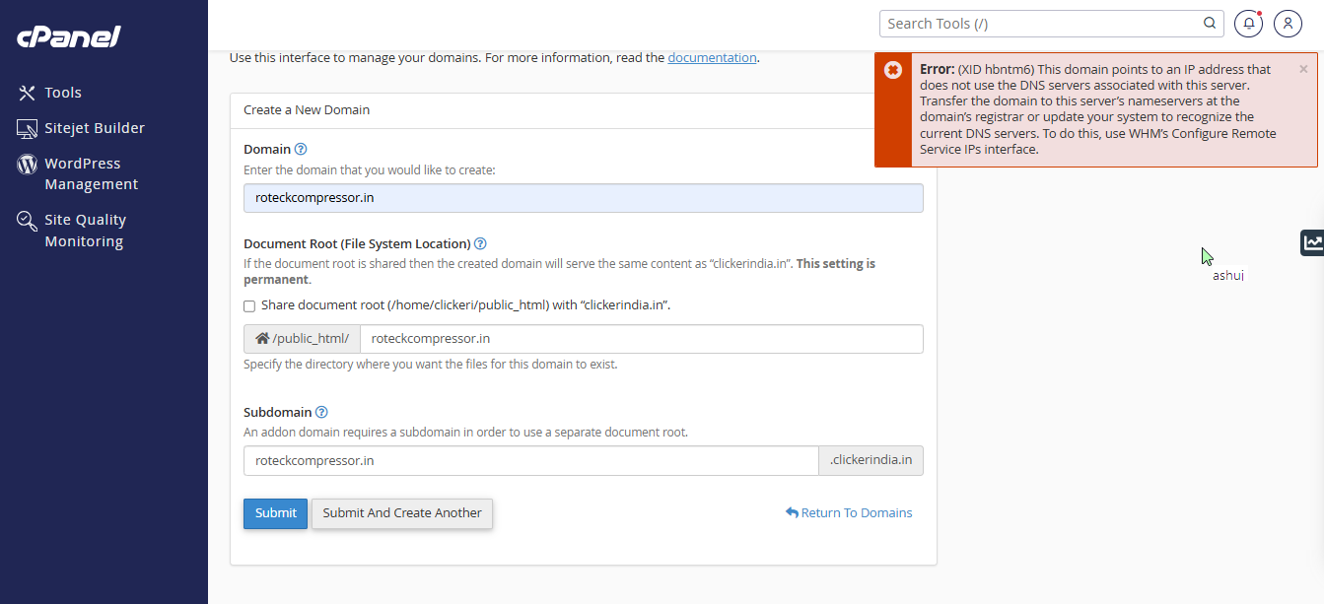Viewport: 1324px width, 604px height.
Task: Click the Domain help question icon
Action: point(301,150)
